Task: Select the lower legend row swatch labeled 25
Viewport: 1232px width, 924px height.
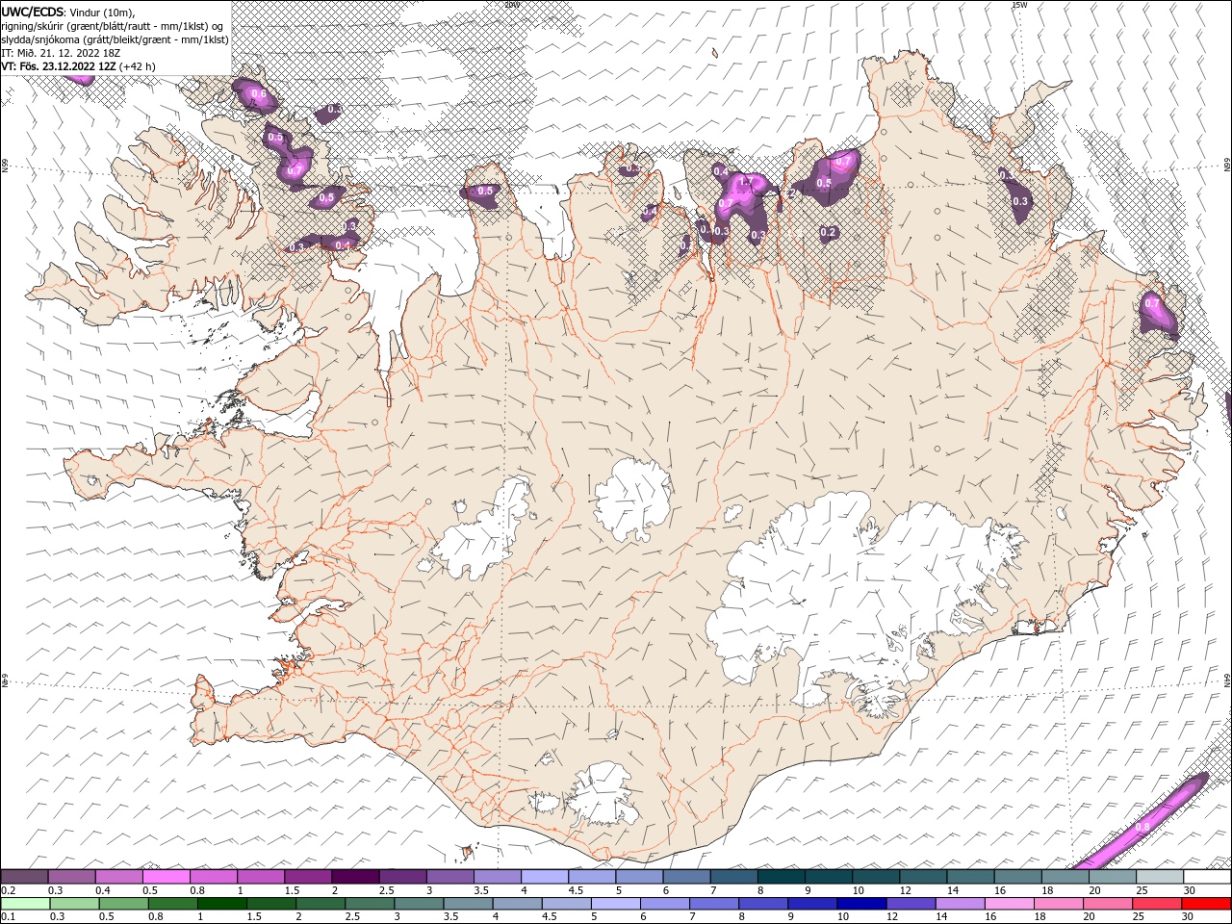Action: click(x=1155, y=904)
